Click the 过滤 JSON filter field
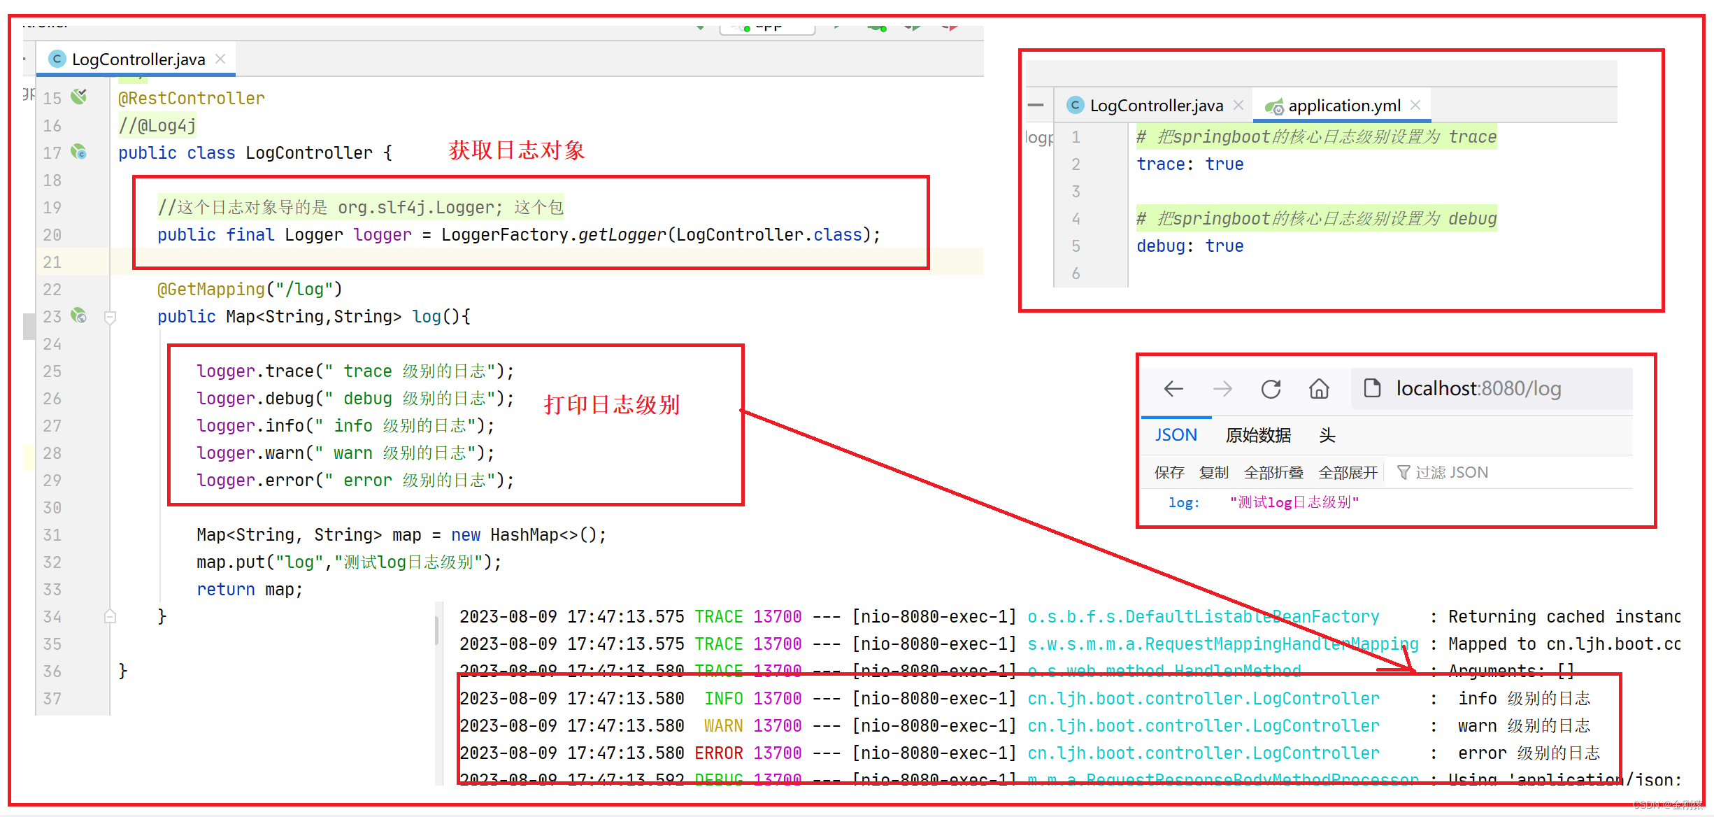Viewport: 1714px width, 817px height. coord(1452,473)
